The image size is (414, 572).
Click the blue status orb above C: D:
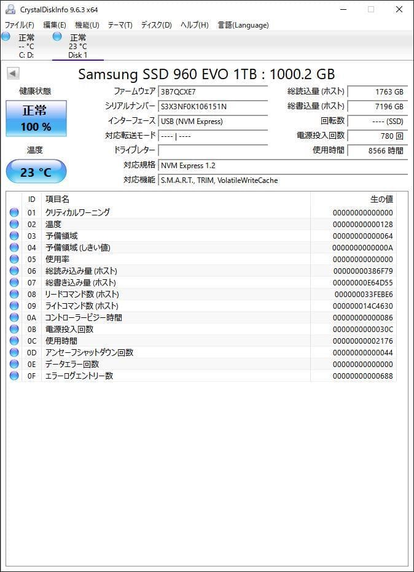tap(6, 36)
